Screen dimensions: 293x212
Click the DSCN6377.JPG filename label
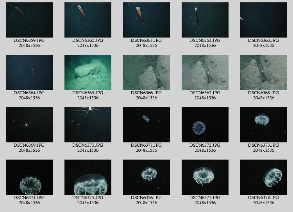click(205, 198)
